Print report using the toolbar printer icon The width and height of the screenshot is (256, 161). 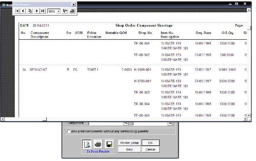tap(72, 11)
